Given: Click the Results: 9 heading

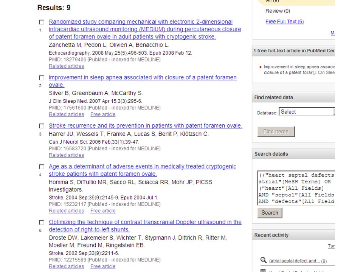Looking at the screenshot, I should click(x=54, y=8).
